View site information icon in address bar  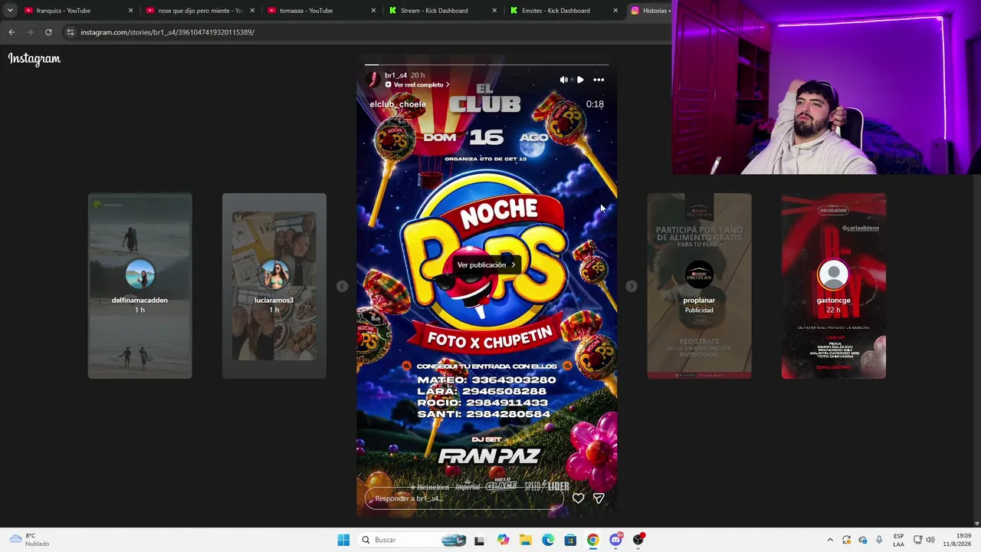click(71, 32)
